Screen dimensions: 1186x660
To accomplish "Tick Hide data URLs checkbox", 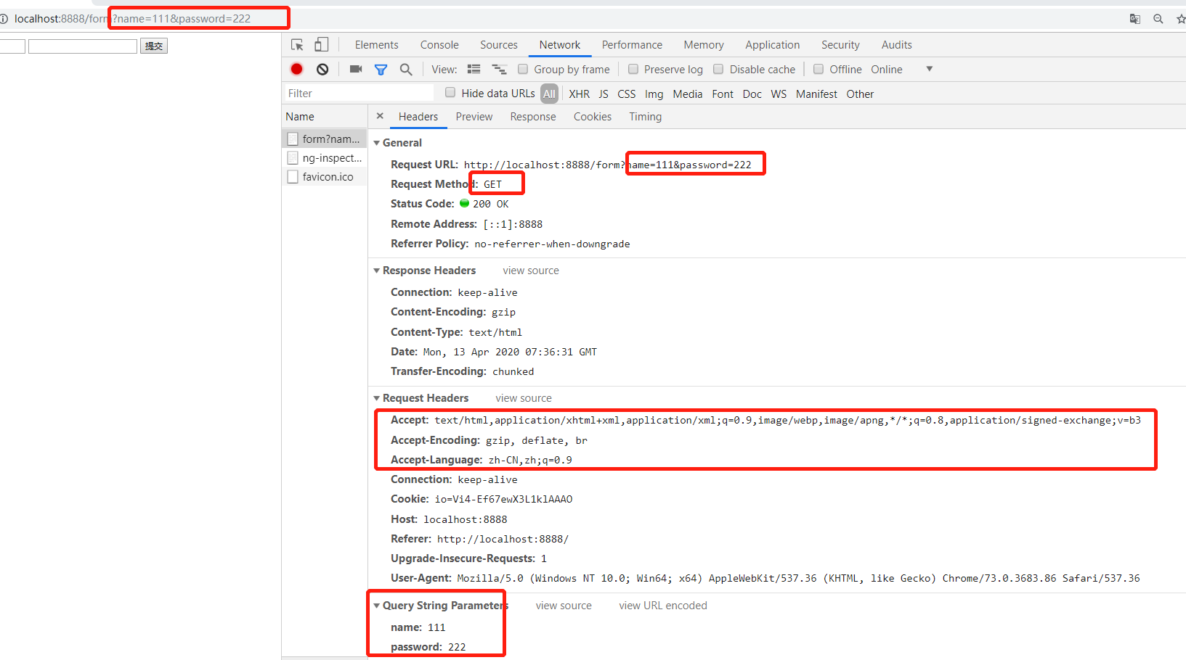I will point(450,92).
